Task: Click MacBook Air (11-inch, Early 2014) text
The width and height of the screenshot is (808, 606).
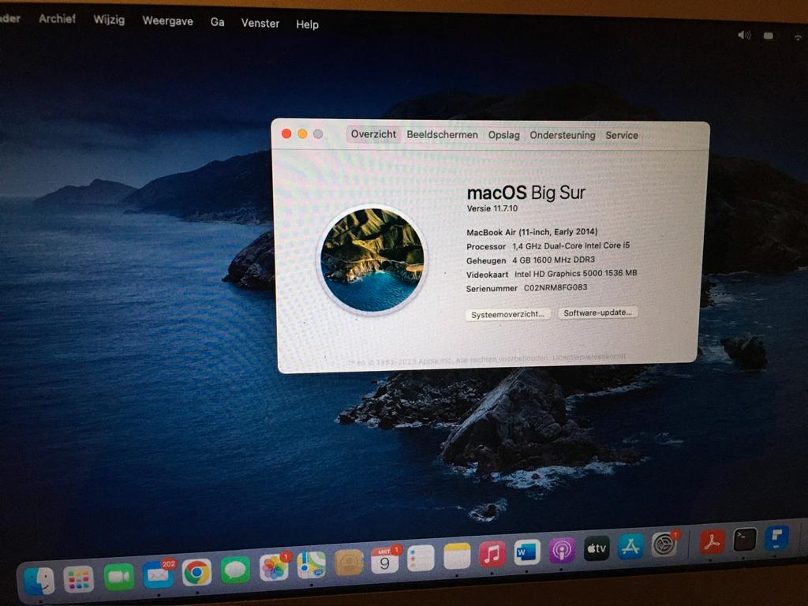Action: coord(532,232)
